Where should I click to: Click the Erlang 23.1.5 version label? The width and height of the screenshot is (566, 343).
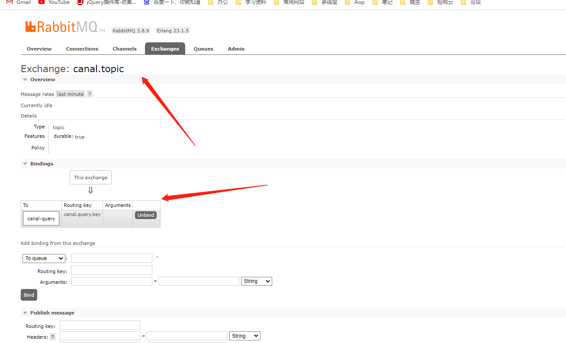[x=173, y=31]
